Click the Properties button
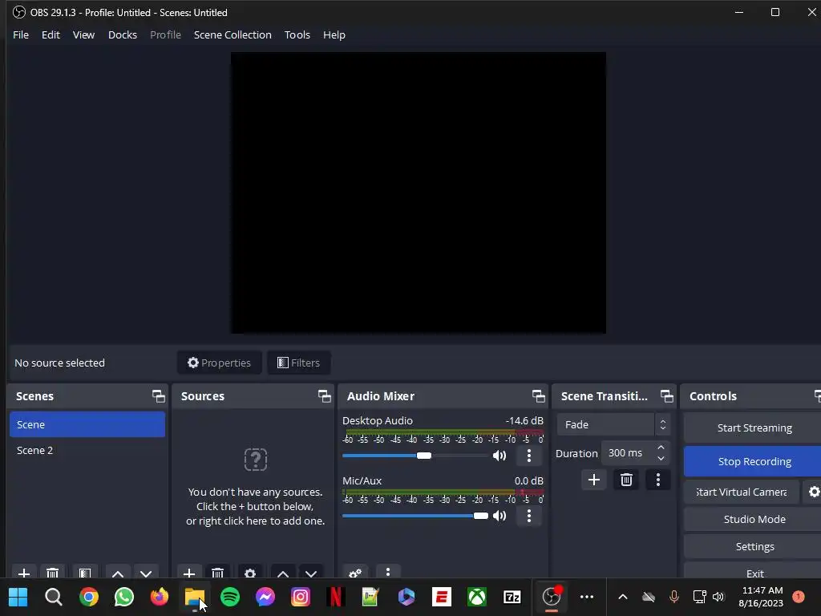 coord(220,363)
